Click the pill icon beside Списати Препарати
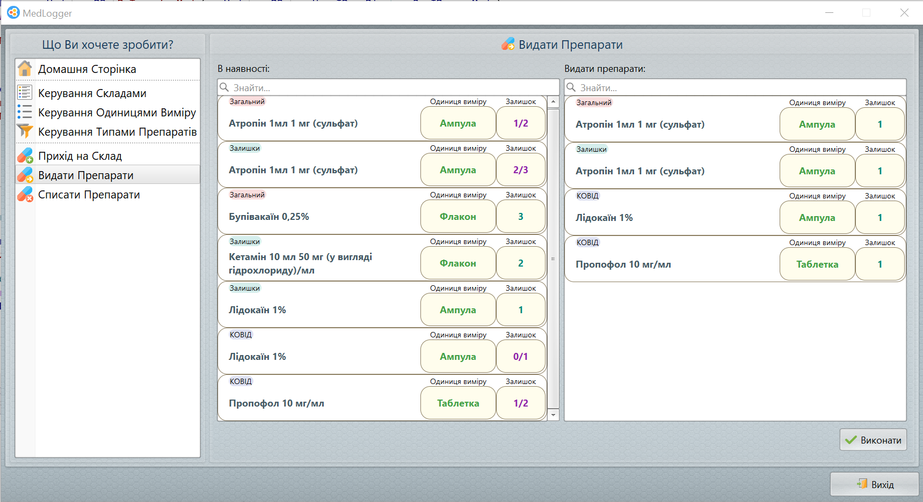This screenshot has height=502, width=923. click(x=25, y=195)
